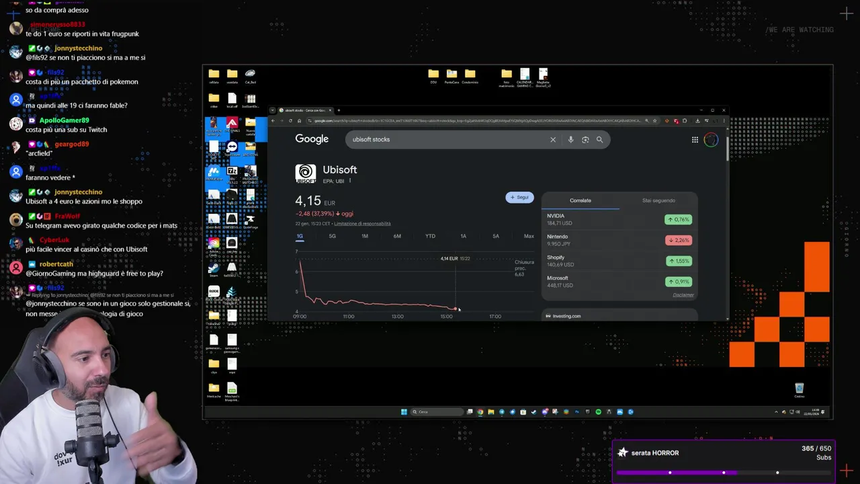Reload the Chrome page

tap(290, 121)
